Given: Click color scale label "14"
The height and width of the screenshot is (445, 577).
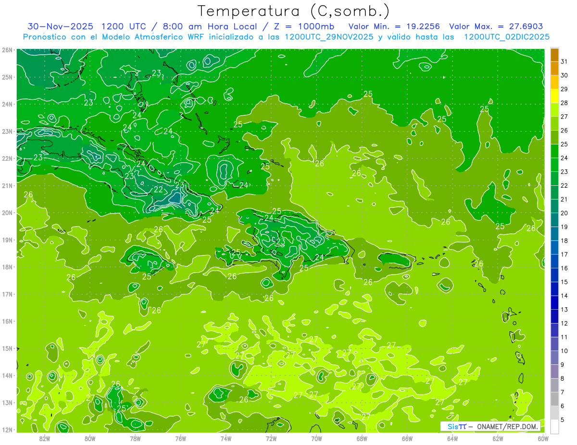Looking at the screenshot, I should click(564, 296).
